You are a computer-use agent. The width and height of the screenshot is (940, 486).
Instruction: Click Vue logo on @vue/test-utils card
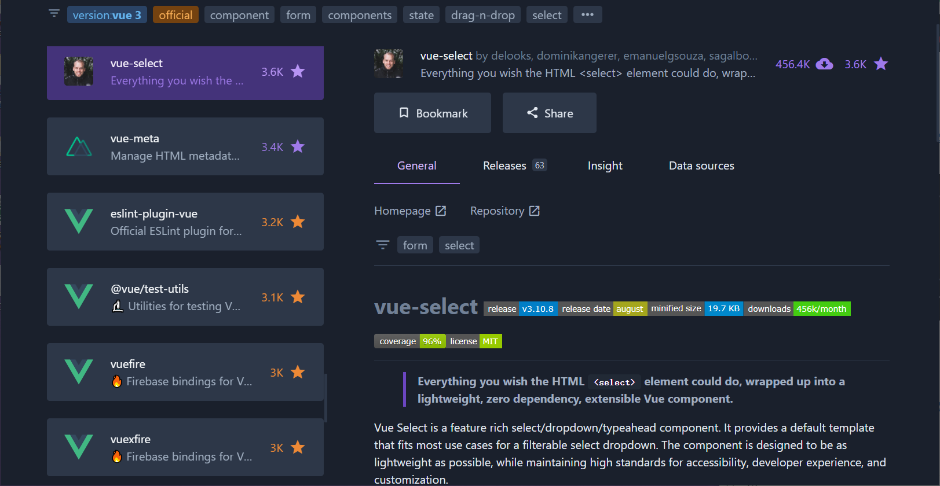click(x=79, y=297)
